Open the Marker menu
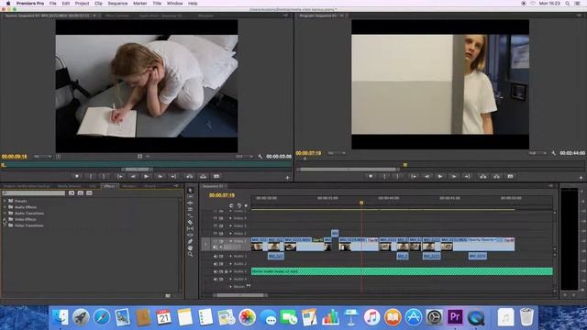Viewport: 587px width, 330px height. pos(140,4)
